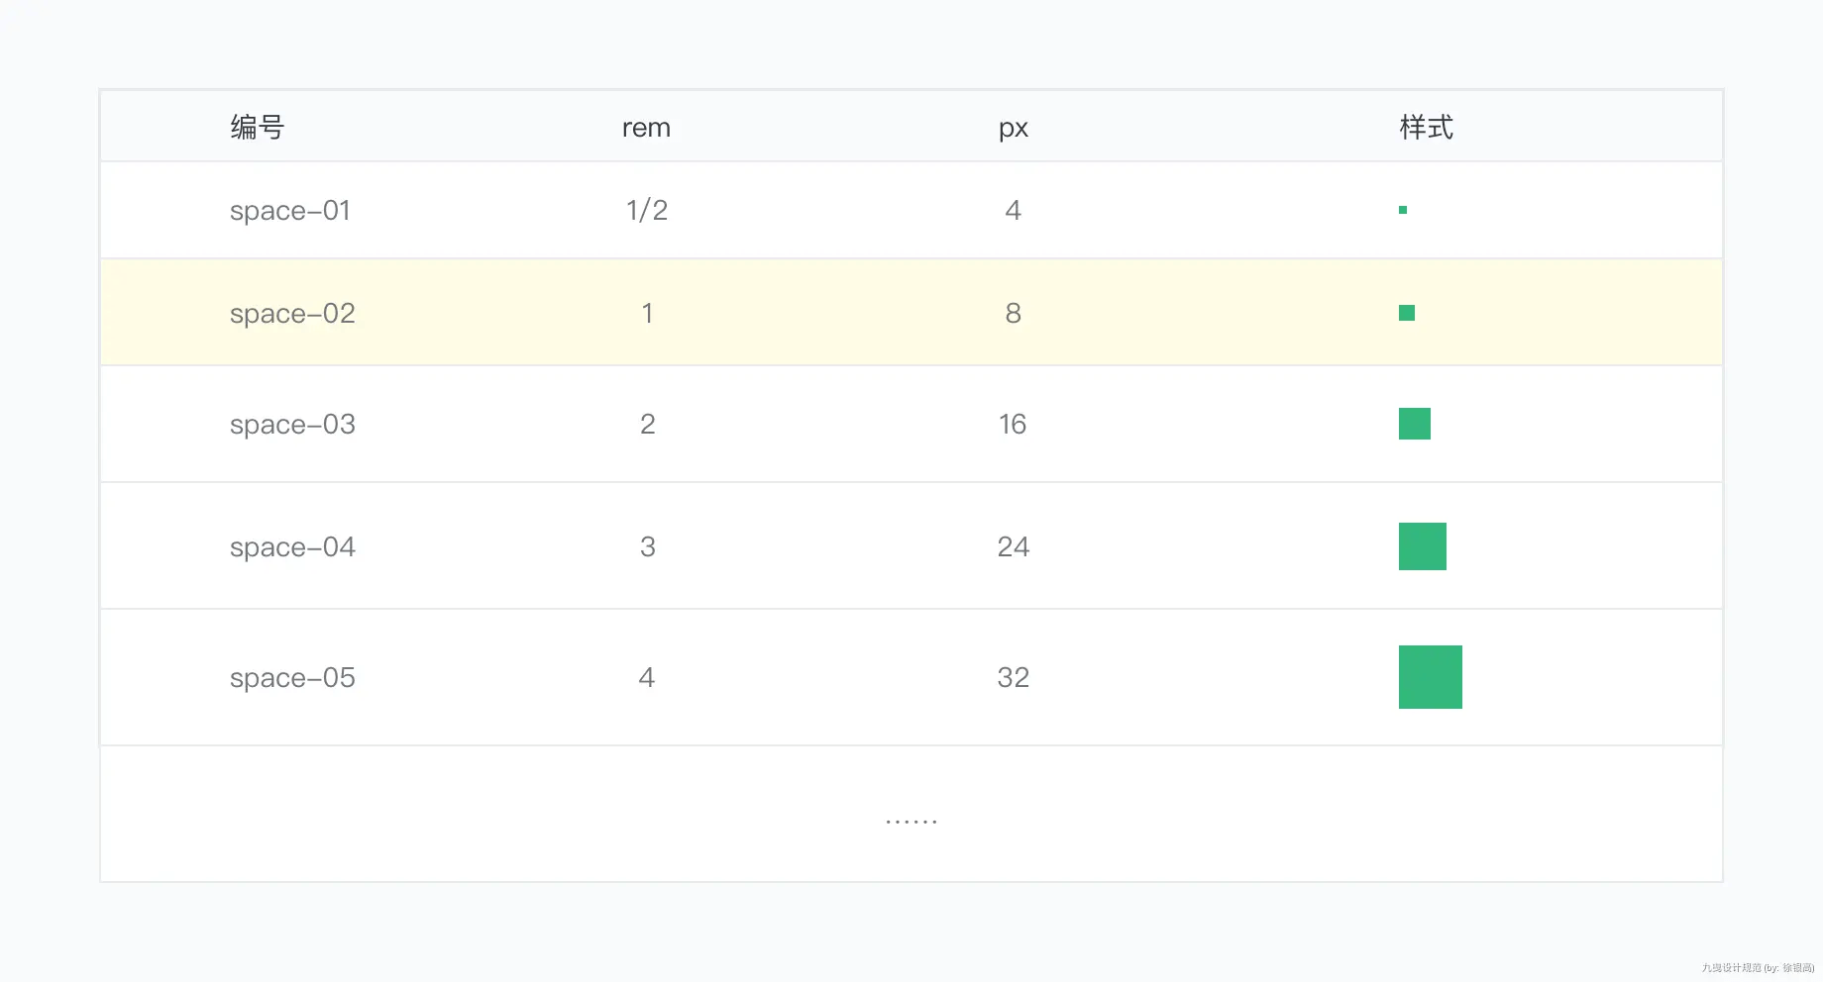The image size is (1823, 982).
Task: Click the rem column header
Action: [x=646, y=128]
